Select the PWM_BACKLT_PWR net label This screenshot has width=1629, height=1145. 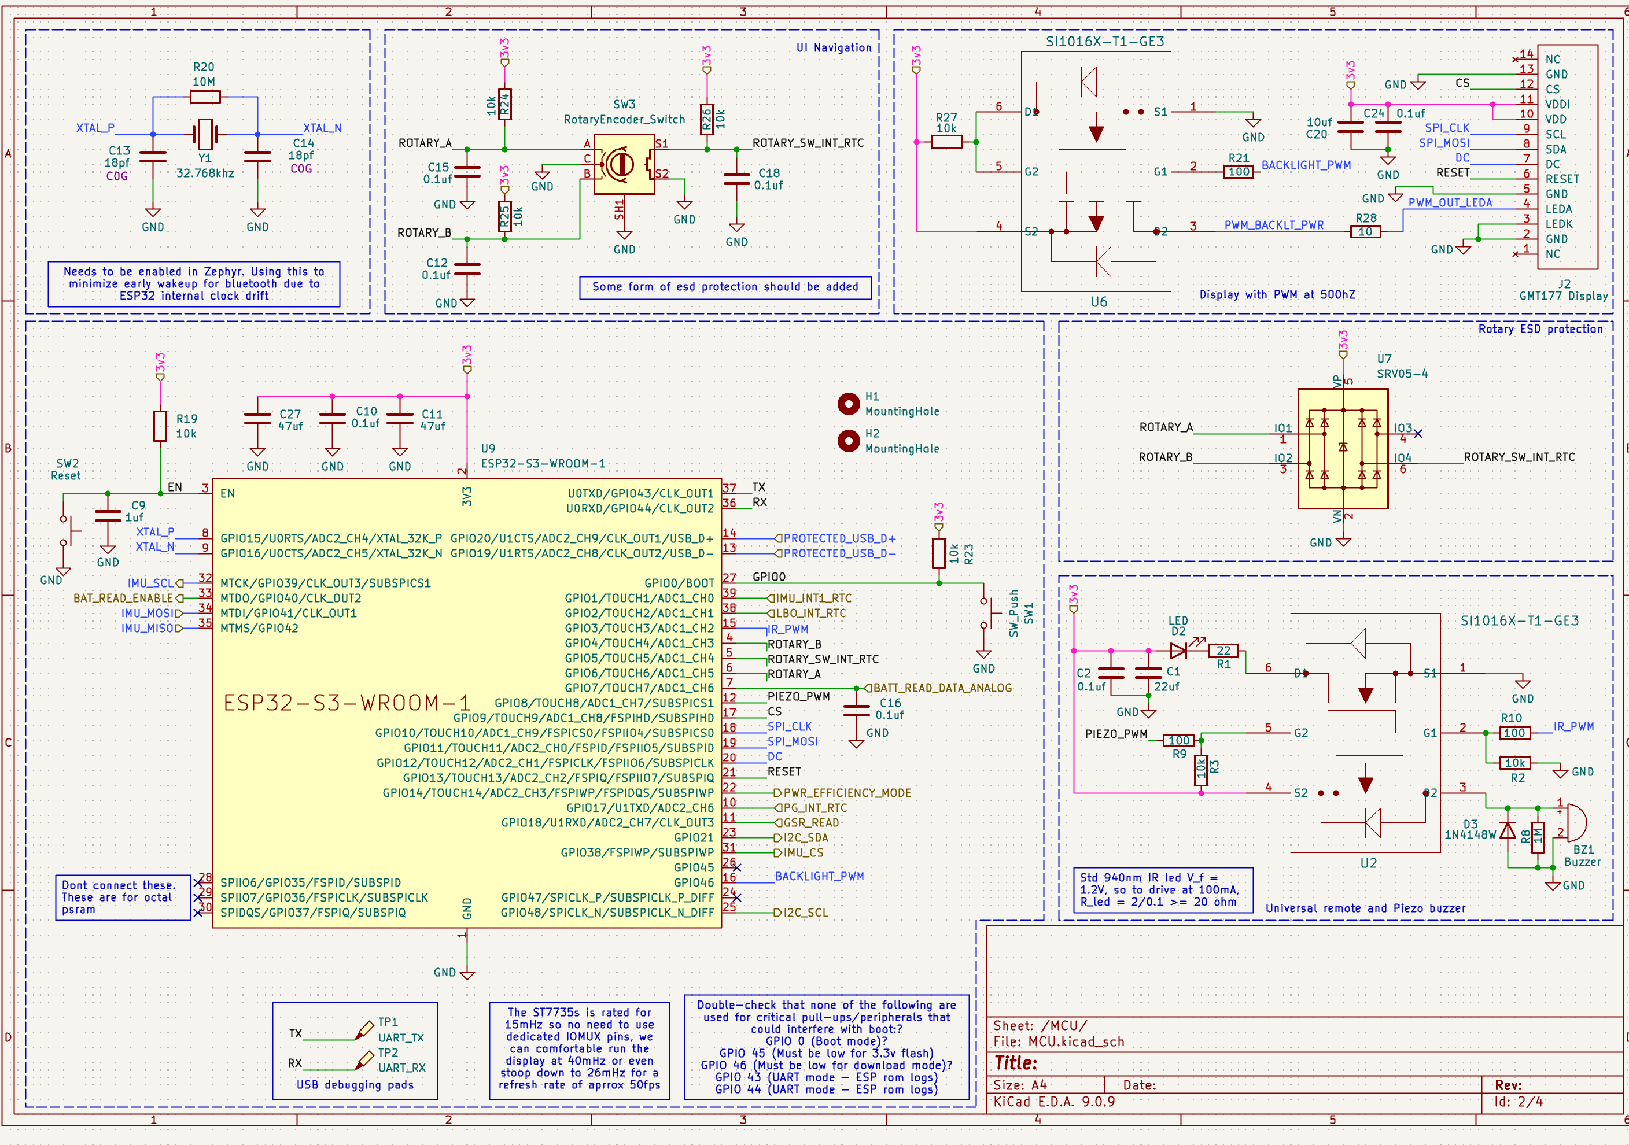pos(1274,225)
